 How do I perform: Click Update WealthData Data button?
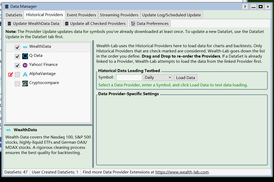pyautogui.click(x=33, y=23)
